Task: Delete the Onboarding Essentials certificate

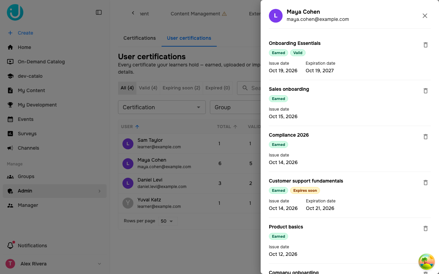Action: pyautogui.click(x=425, y=45)
